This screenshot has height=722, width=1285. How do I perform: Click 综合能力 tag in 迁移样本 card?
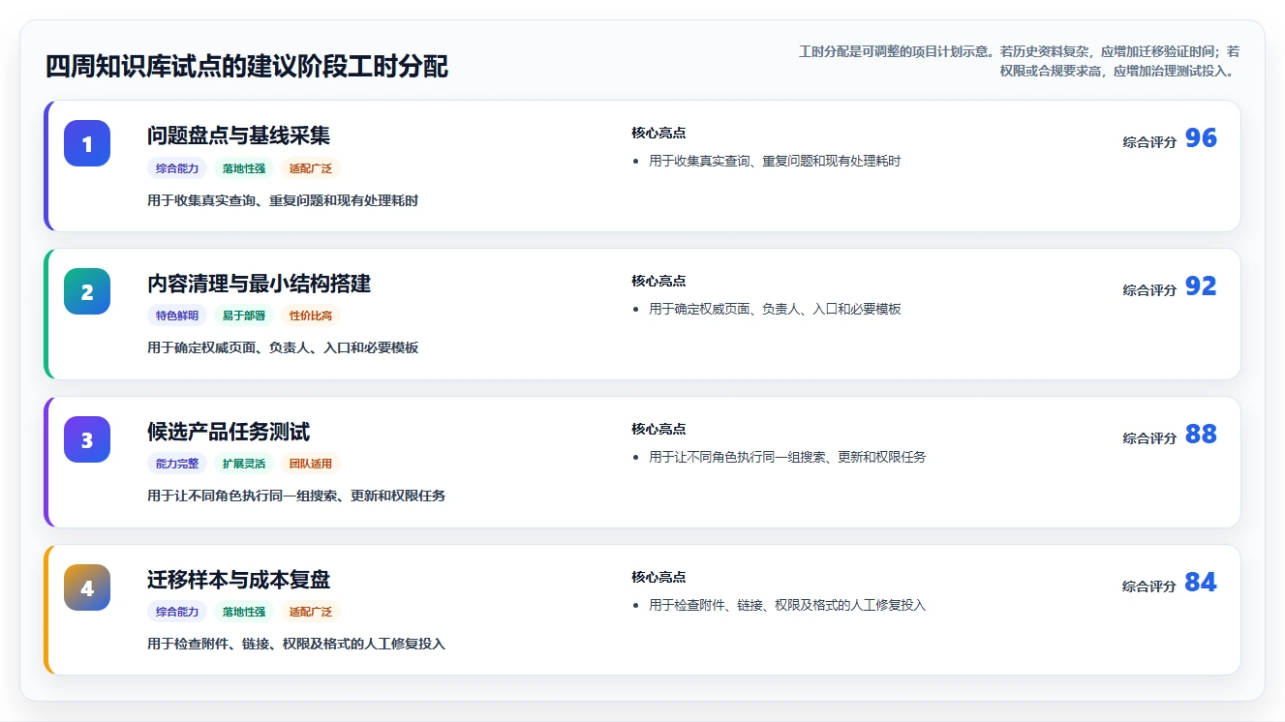(x=177, y=612)
